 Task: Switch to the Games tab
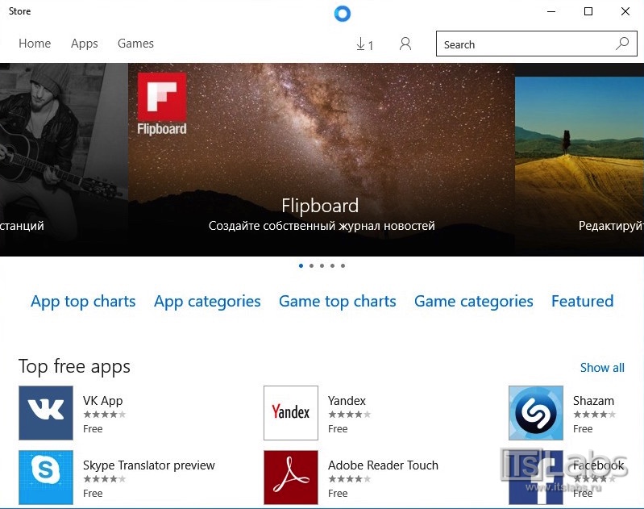pyautogui.click(x=135, y=44)
